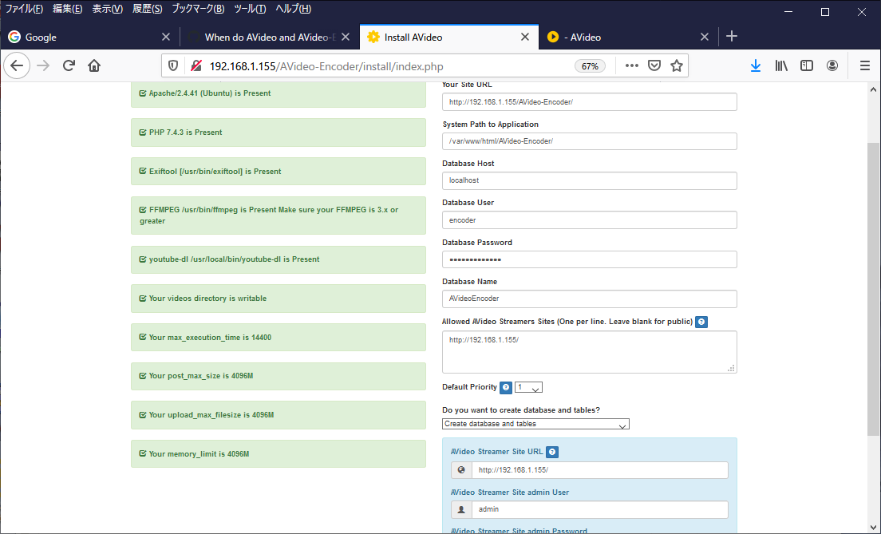
Task: Edit Allowed AVideo Streamers Sites textarea
Action: click(590, 352)
